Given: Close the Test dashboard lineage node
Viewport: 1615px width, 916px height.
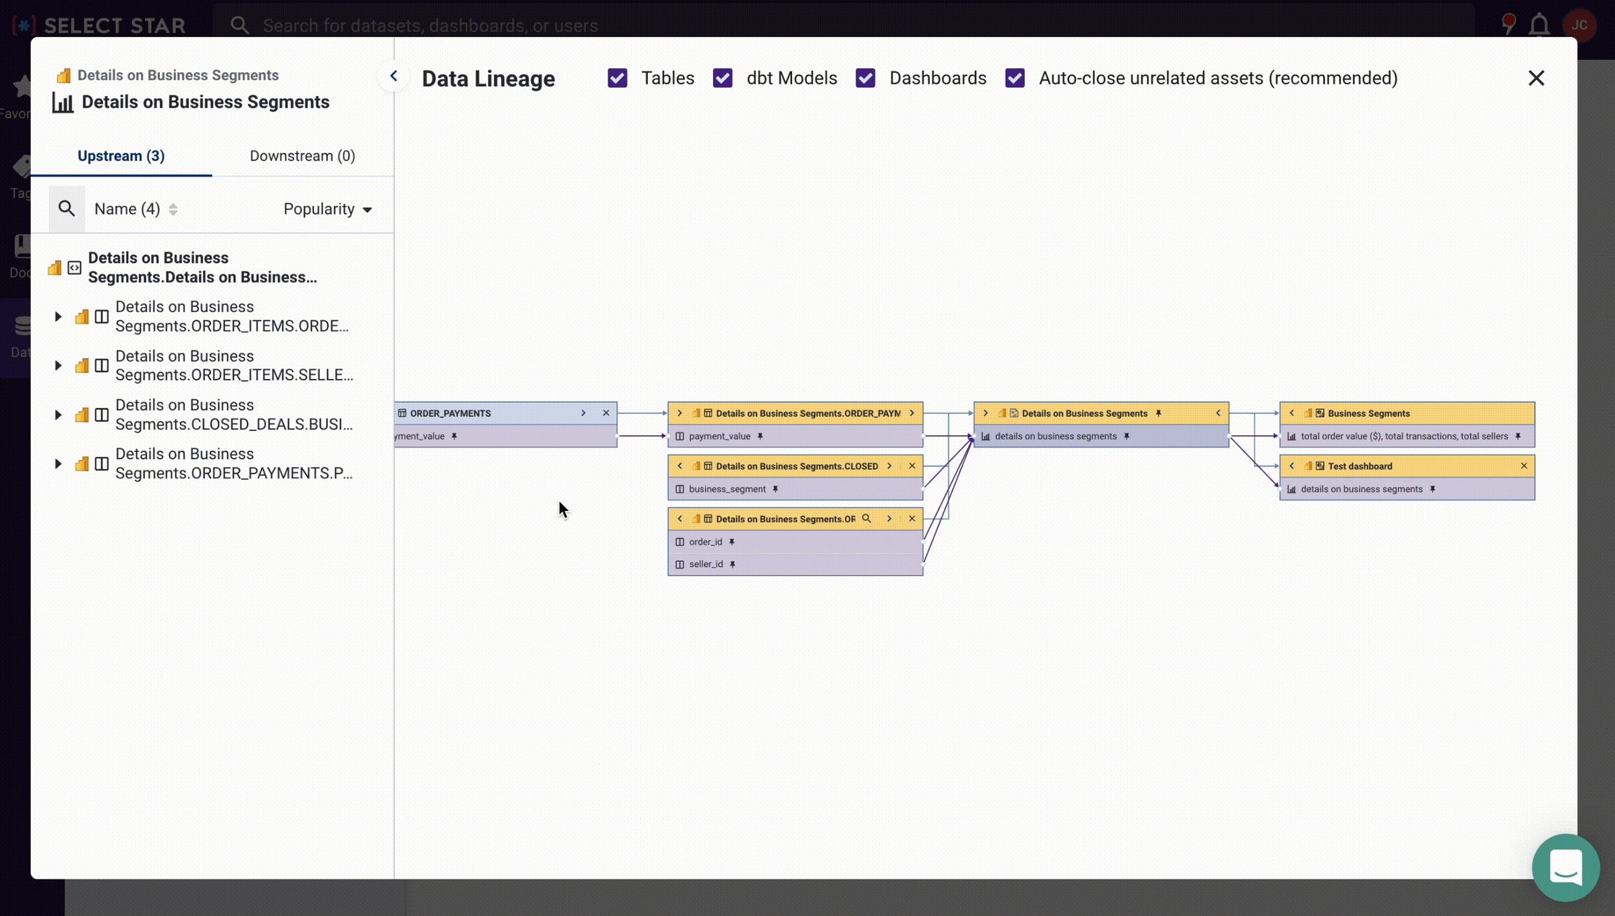Looking at the screenshot, I should (x=1524, y=466).
